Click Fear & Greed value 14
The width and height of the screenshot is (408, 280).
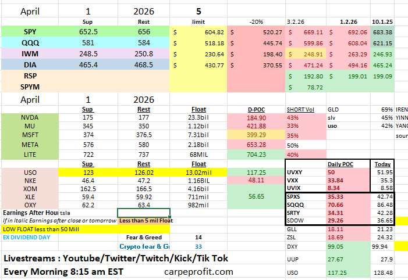tap(198, 238)
